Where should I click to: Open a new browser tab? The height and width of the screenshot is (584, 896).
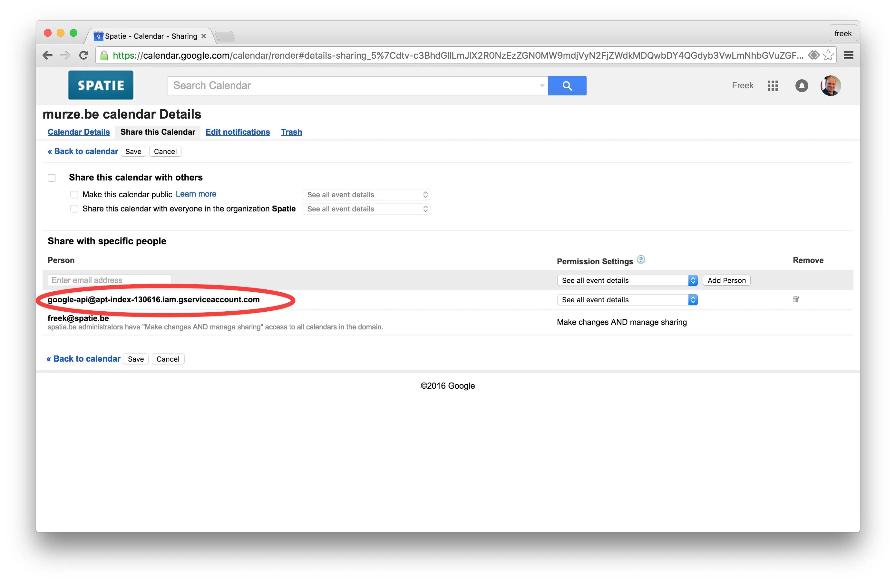coord(225,36)
